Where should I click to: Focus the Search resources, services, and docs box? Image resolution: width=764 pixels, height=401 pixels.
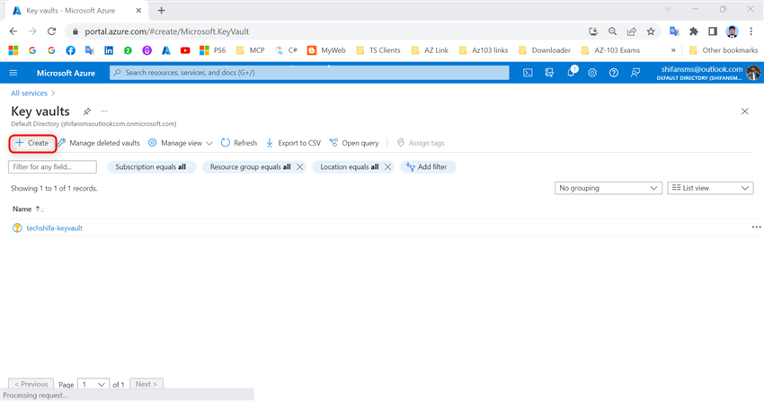pyautogui.click(x=309, y=73)
